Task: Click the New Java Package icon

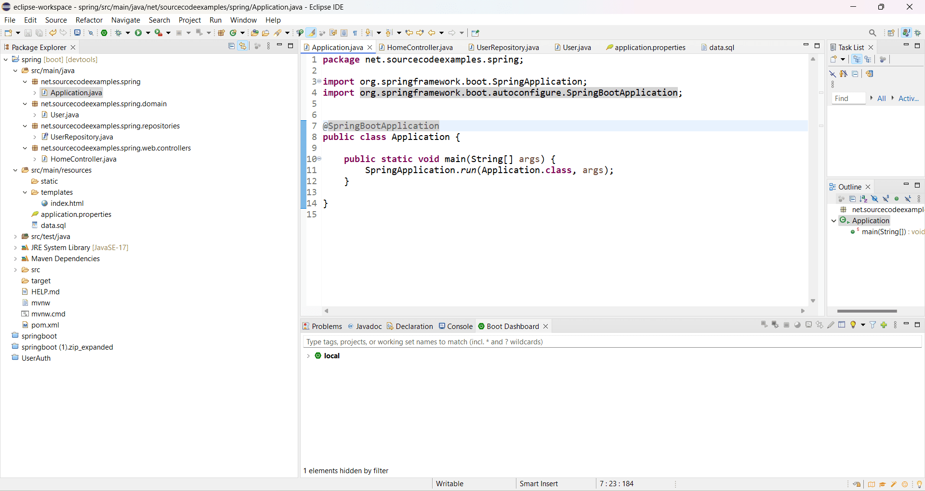Action: [x=221, y=33]
